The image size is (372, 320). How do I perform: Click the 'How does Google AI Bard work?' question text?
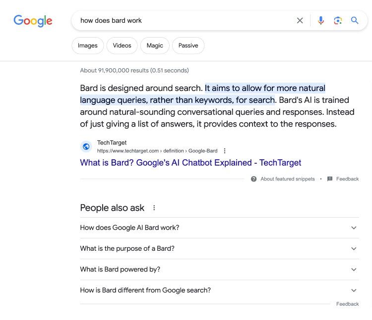[129, 228]
